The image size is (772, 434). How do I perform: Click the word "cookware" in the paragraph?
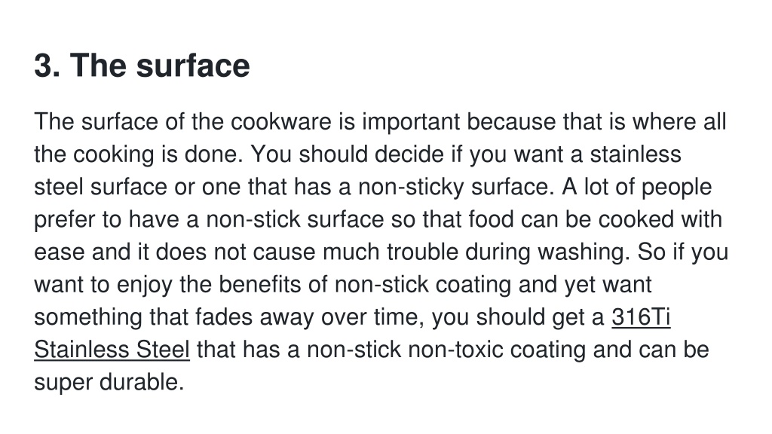pyautogui.click(x=281, y=121)
